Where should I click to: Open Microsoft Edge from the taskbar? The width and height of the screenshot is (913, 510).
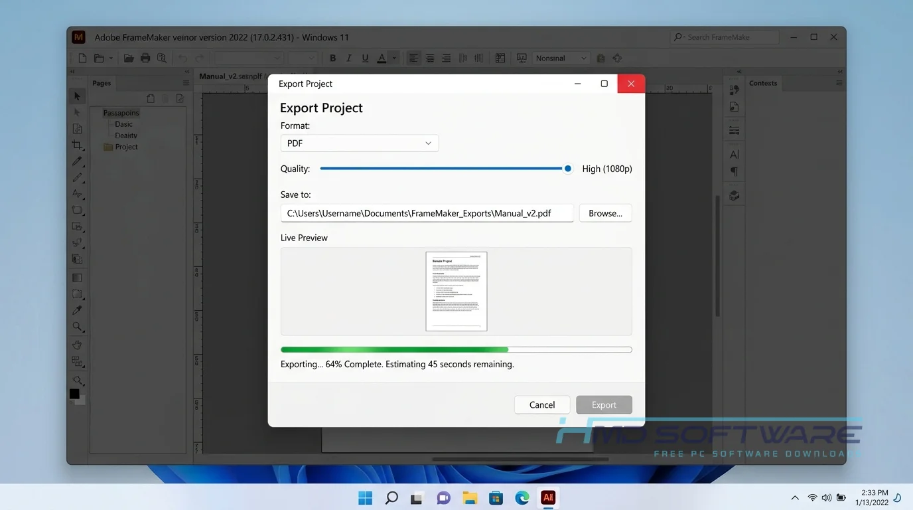coord(522,497)
